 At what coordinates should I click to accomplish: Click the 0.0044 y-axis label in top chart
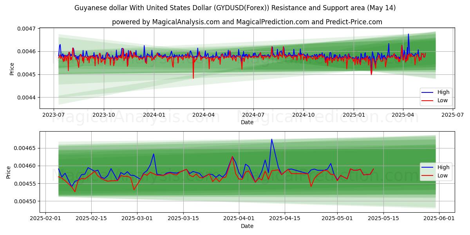(x=26, y=97)
